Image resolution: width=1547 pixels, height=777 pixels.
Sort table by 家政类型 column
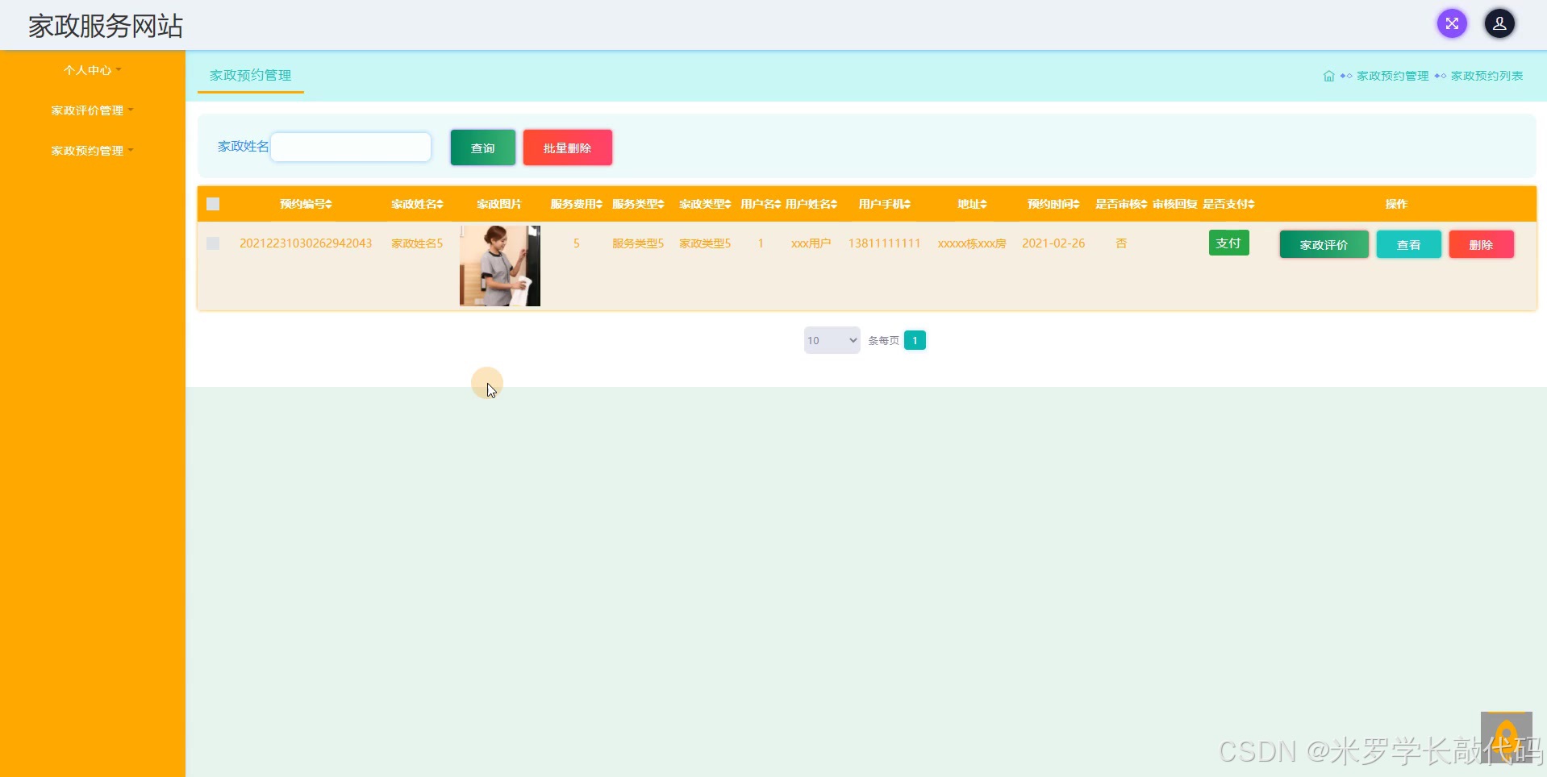click(x=705, y=204)
